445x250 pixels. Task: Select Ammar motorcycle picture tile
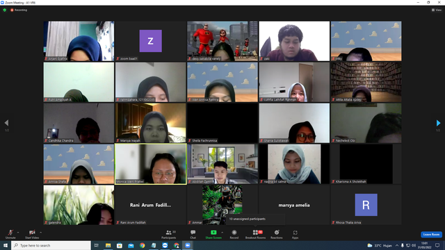[222, 205]
